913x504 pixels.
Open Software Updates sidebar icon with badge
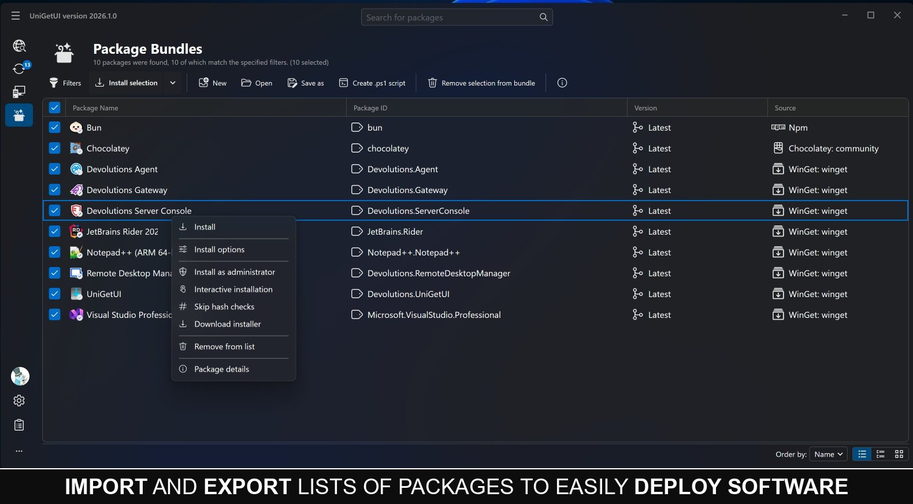click(x=19, y=68)
